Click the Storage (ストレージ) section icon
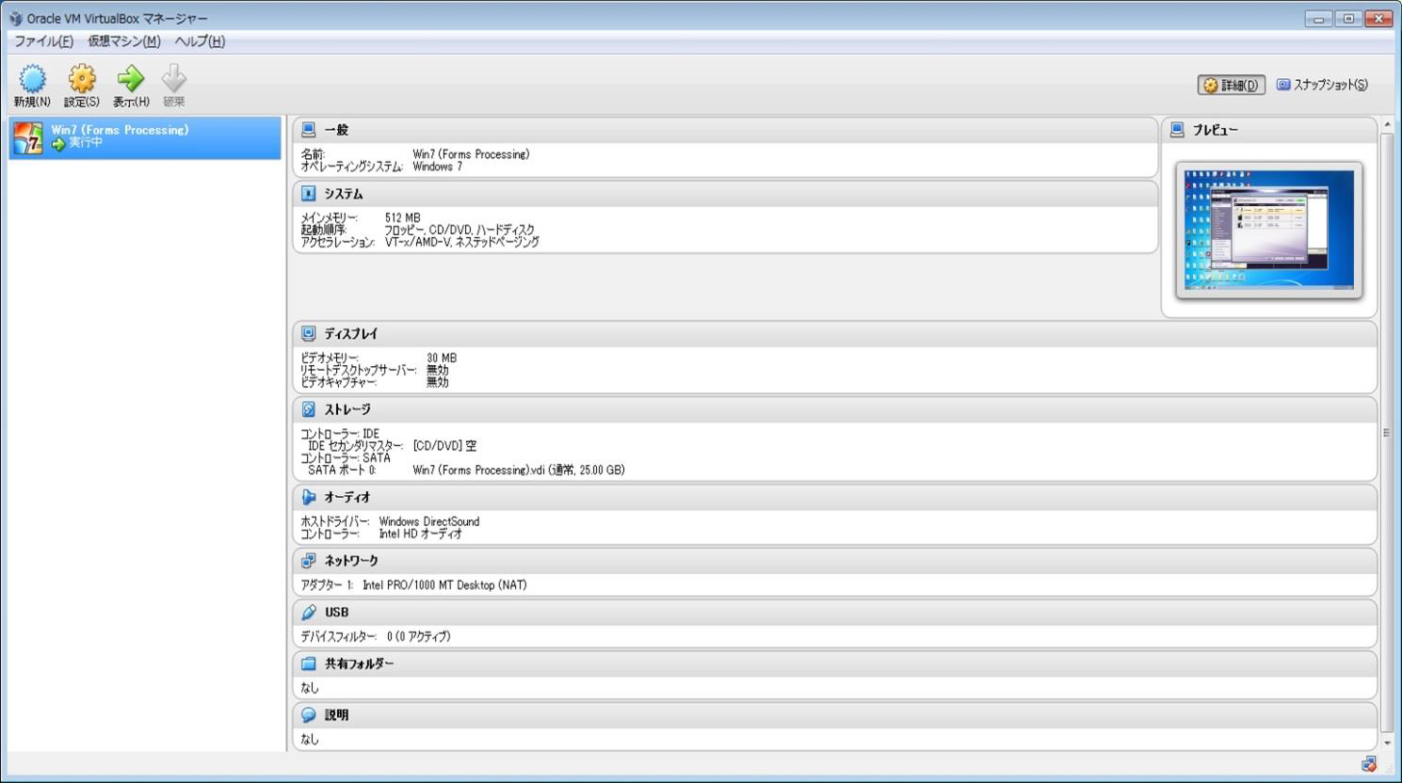This screenshot has width=1402, height=783. click(x=308, y=409)
